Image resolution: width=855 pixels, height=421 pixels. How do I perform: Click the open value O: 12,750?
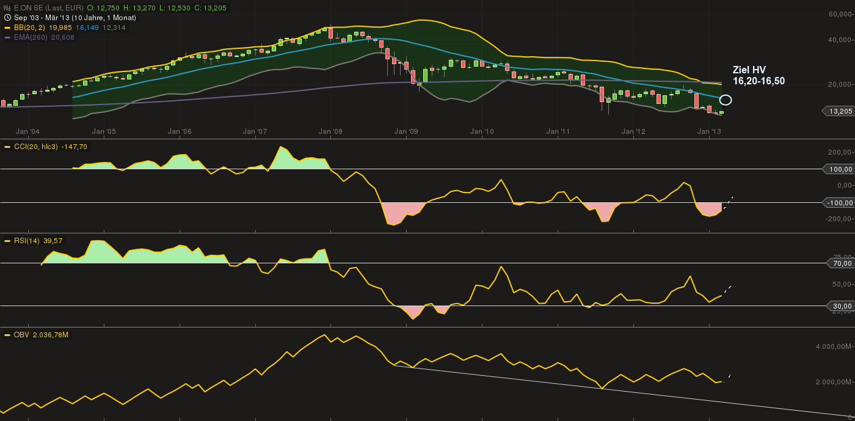[103, 8]
